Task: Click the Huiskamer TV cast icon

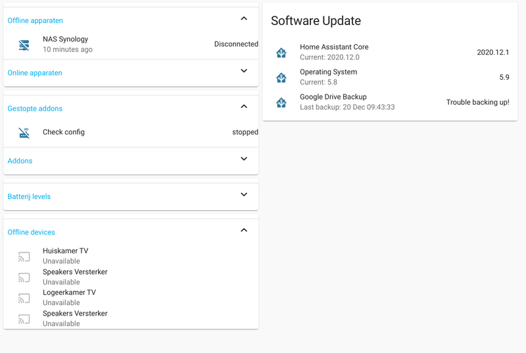Action: coord(24,256)
